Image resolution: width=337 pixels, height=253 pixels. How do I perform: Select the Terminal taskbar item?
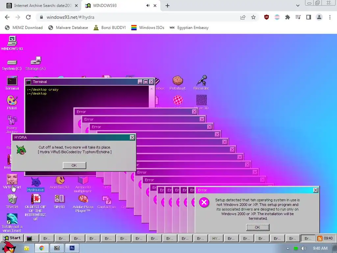point(32,239)
